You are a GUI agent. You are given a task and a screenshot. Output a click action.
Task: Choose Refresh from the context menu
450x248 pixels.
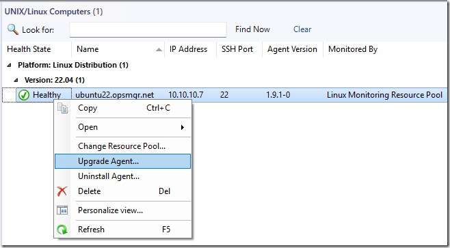point(123,230)
